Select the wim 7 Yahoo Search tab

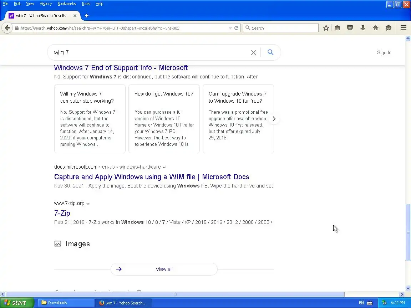pos(41,16)
